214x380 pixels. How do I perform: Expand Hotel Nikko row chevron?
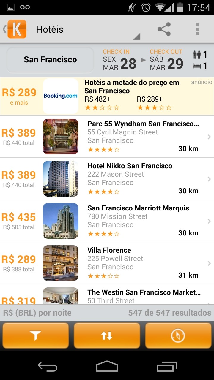(209, 179)
